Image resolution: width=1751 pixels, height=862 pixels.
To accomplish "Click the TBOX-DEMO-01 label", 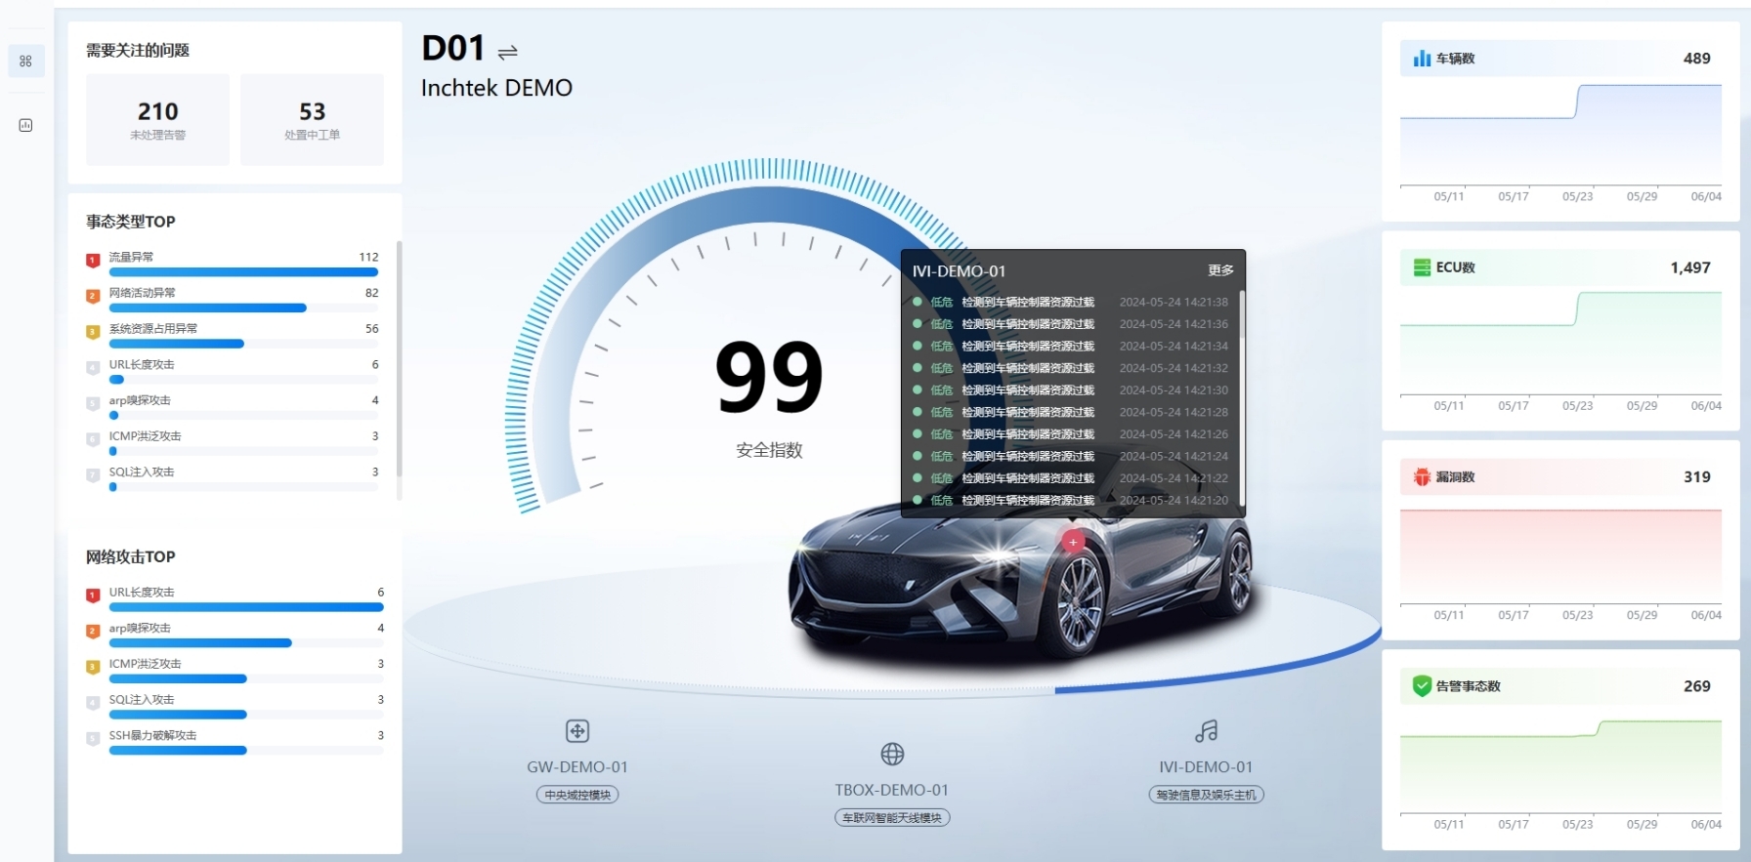I will (892, 790).
